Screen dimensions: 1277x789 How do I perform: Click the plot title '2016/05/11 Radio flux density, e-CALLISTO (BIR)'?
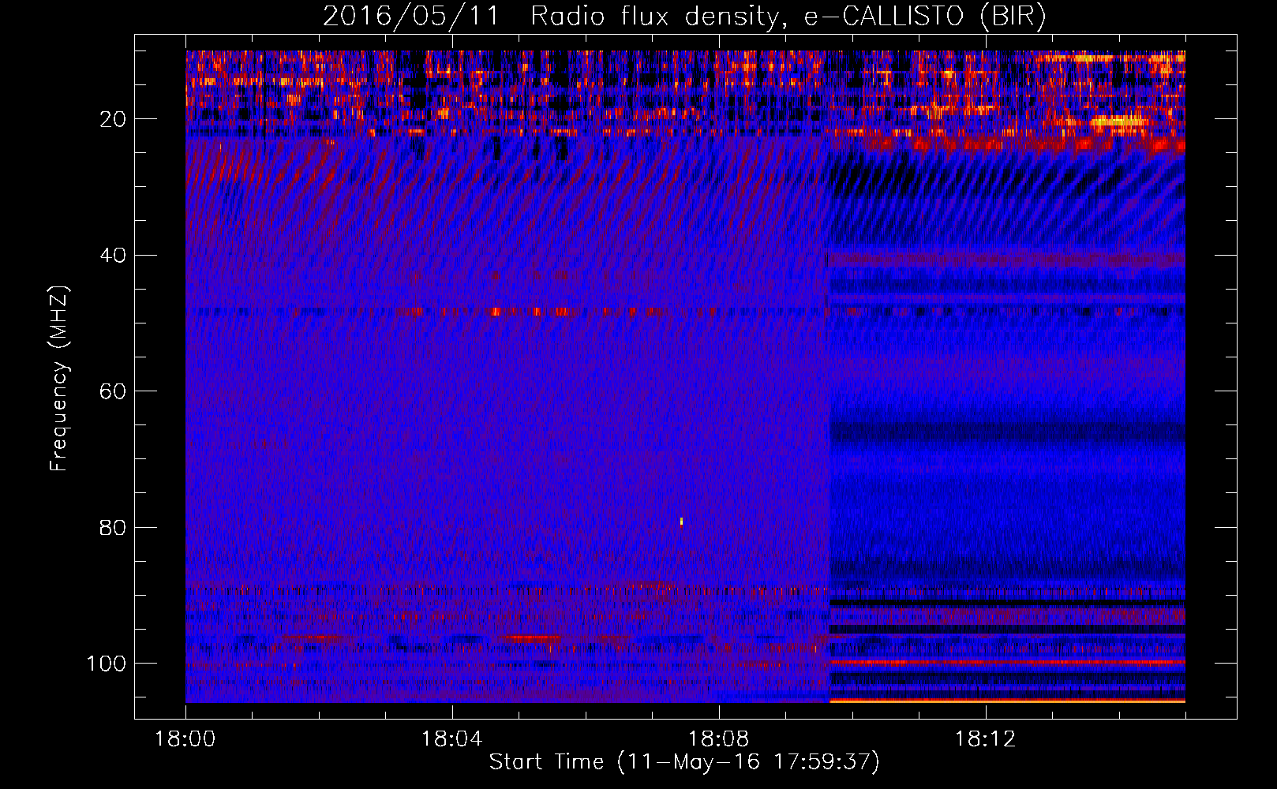[x=684, y=16]
